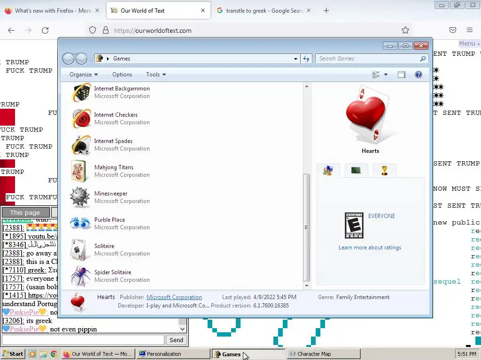Open recent pages dropdown beside nav buttons

(91, 59)
